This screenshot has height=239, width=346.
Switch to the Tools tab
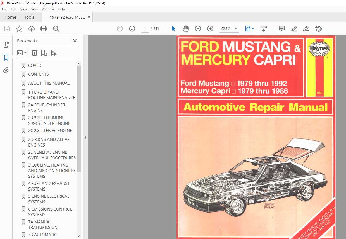(29, 17)
